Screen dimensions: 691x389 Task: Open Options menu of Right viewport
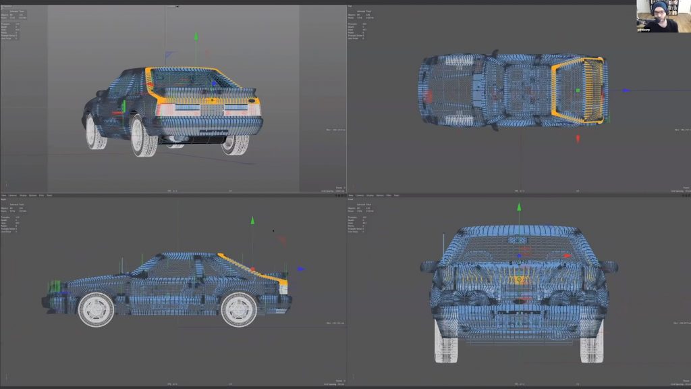(32, 195)
